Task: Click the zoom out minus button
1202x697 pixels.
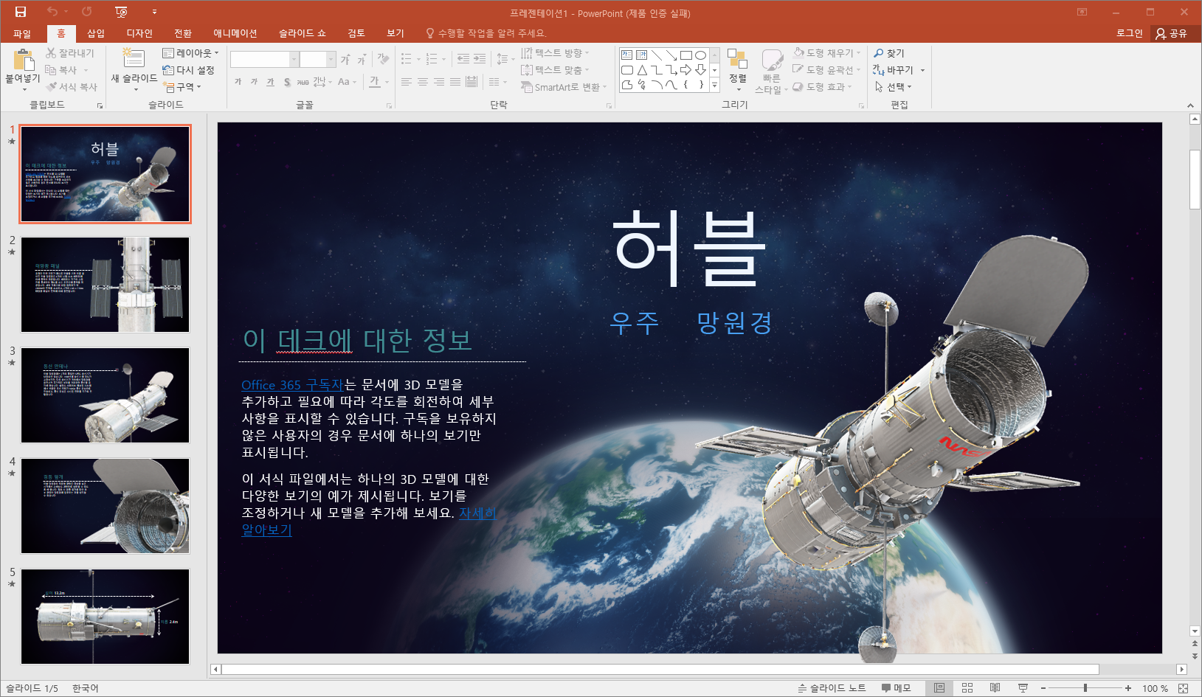Action: click(1043, 688)
